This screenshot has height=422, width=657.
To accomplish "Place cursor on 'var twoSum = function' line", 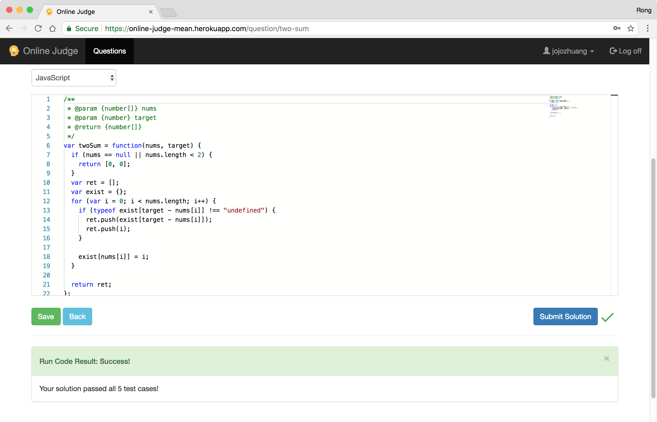I will point(133,145).
